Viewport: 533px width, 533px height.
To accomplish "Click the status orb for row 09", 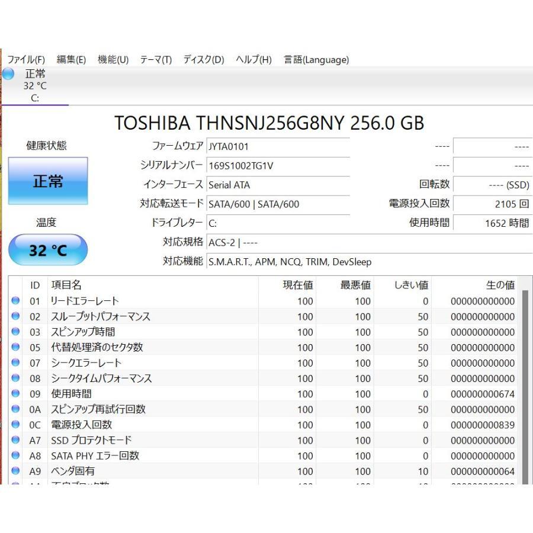I will pos(15,393).
